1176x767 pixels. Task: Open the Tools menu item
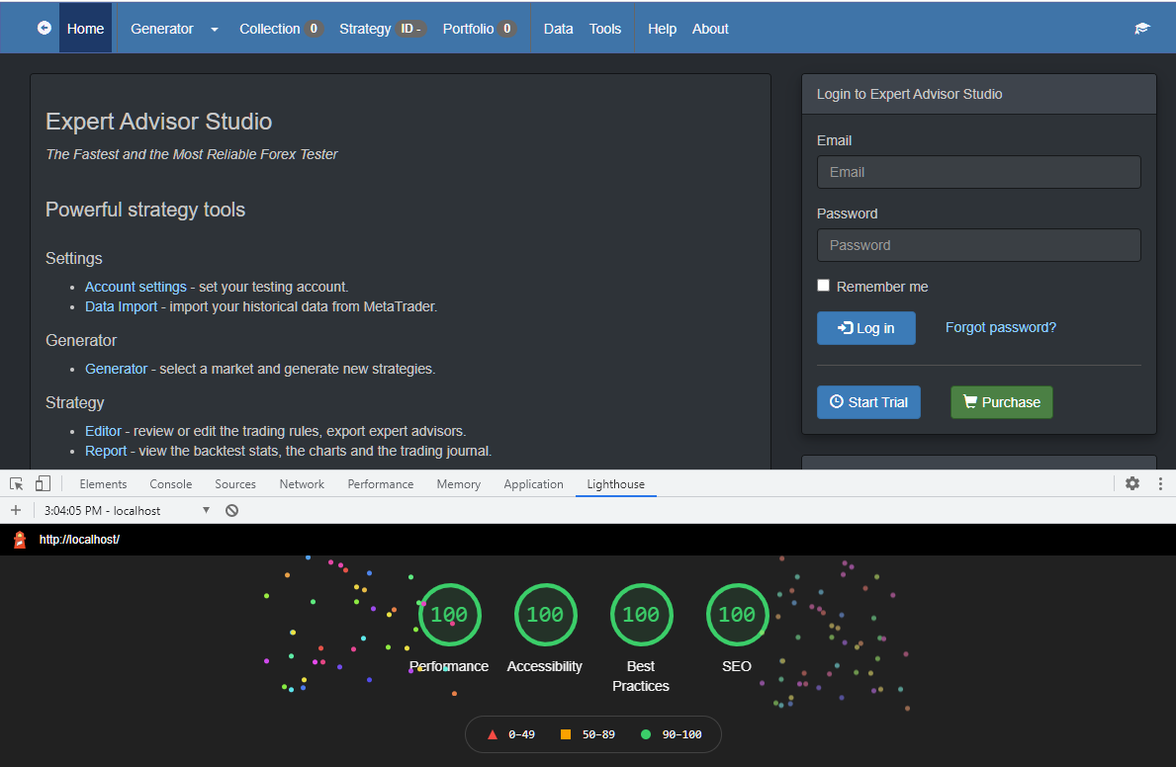(605, 29)
